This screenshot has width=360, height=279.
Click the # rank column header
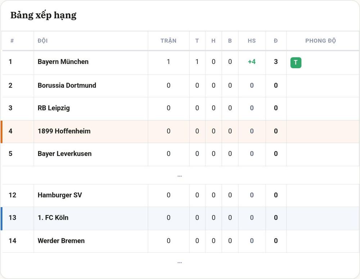pyautogui.click(x=12, y=41)
